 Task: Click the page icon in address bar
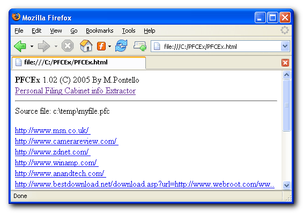(157, 46)
